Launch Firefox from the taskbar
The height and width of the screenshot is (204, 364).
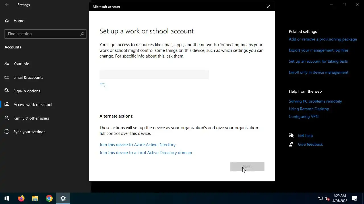tap(21, 198)
